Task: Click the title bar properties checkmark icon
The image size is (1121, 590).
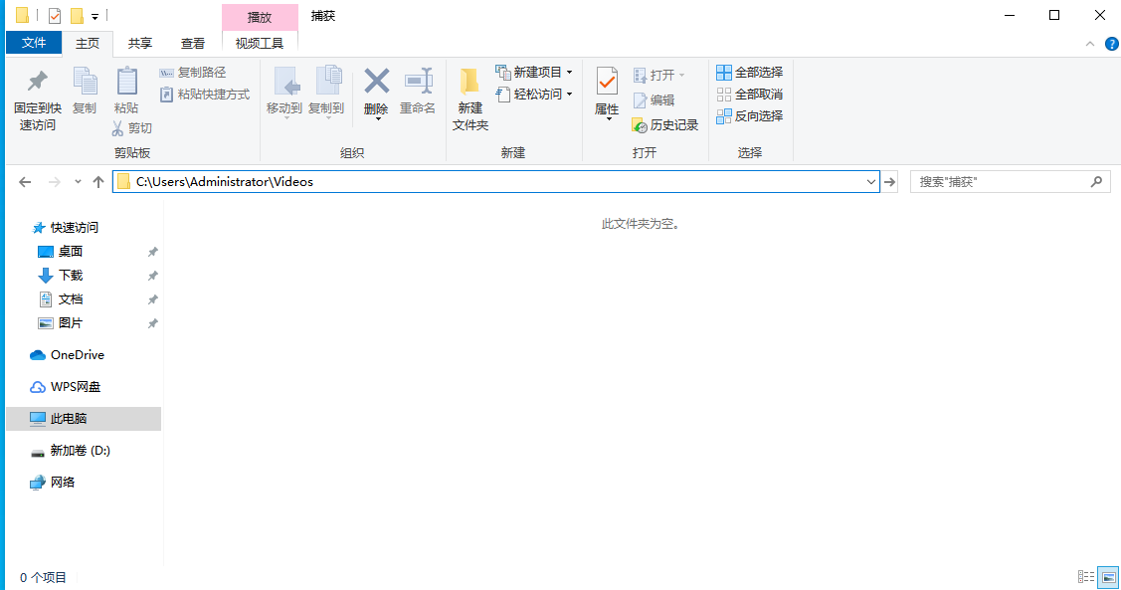Action: [55, 16]
